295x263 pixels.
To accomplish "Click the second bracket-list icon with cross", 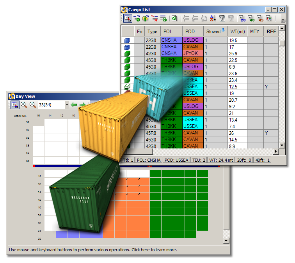I will coord(195,18).
